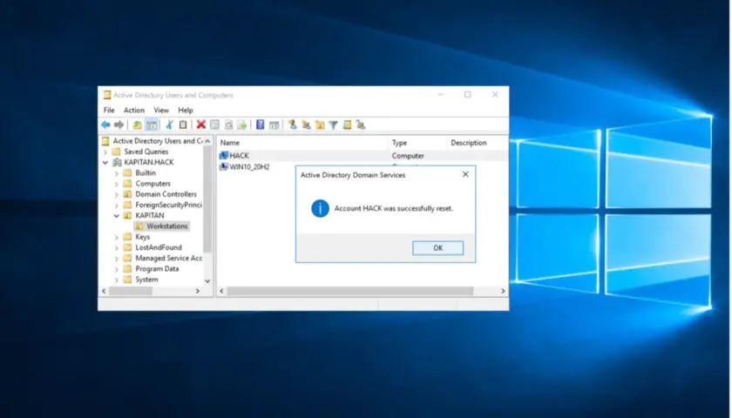Viewport: 732px width, 418px height.
Task: Click the tree pane scroll-up arrow
Action: tap(207, 141)
